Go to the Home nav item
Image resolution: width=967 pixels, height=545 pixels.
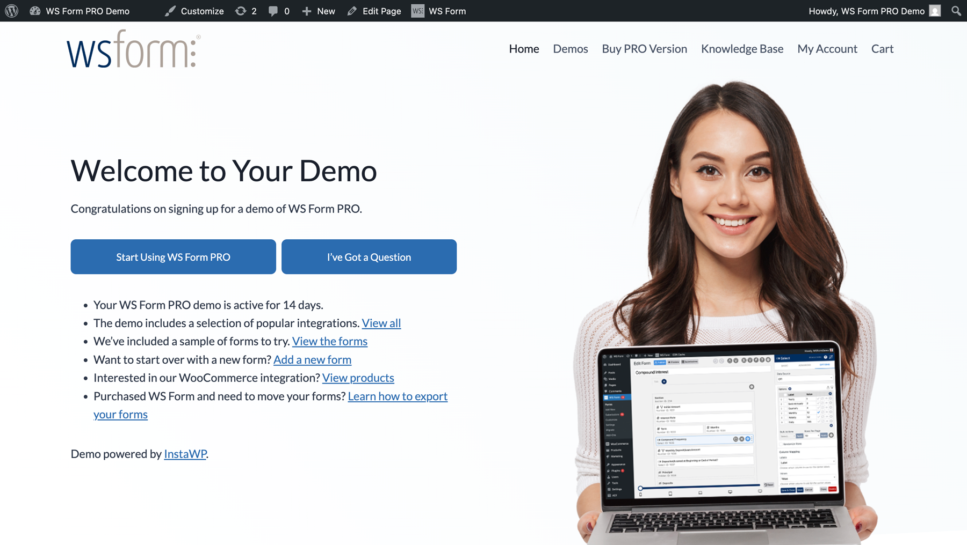[524, 49]
